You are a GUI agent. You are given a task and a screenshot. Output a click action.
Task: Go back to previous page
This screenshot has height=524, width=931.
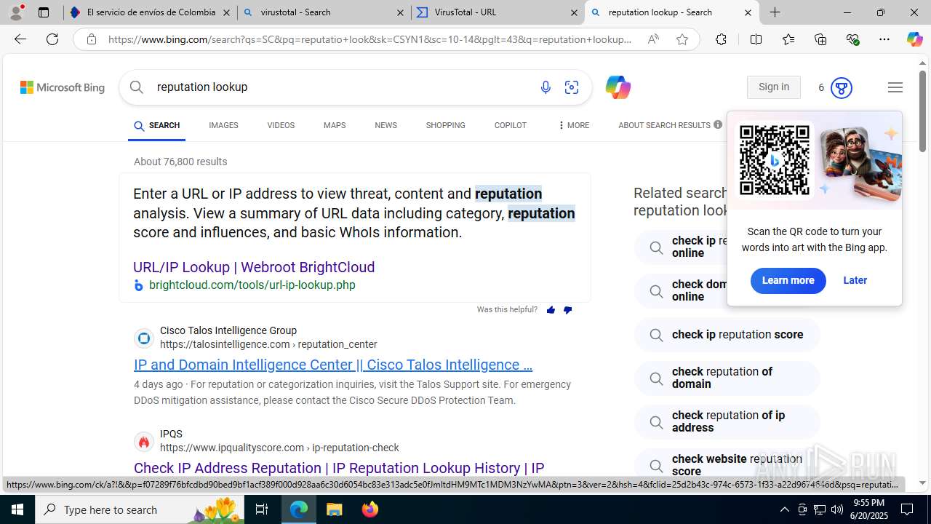[x=20, y=39]
